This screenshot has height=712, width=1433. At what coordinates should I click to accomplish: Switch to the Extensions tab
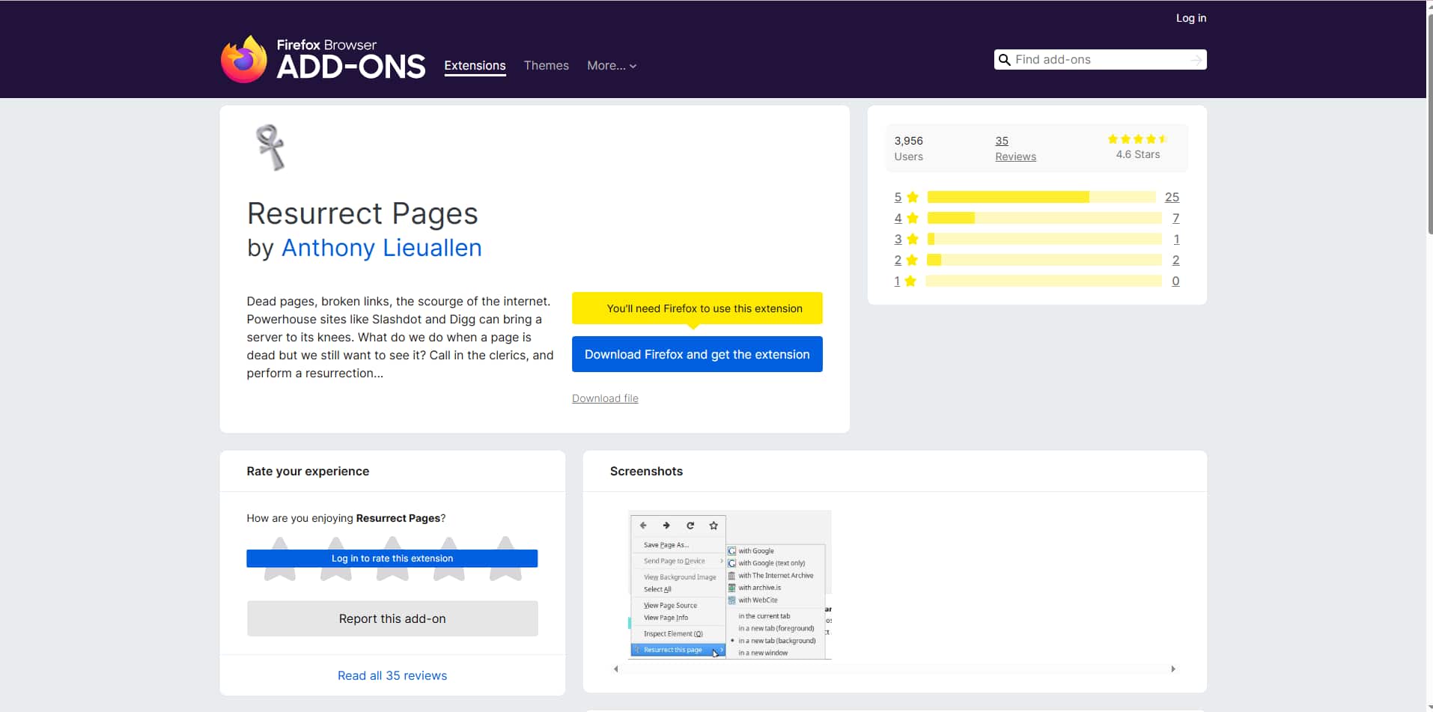(475, 66)
